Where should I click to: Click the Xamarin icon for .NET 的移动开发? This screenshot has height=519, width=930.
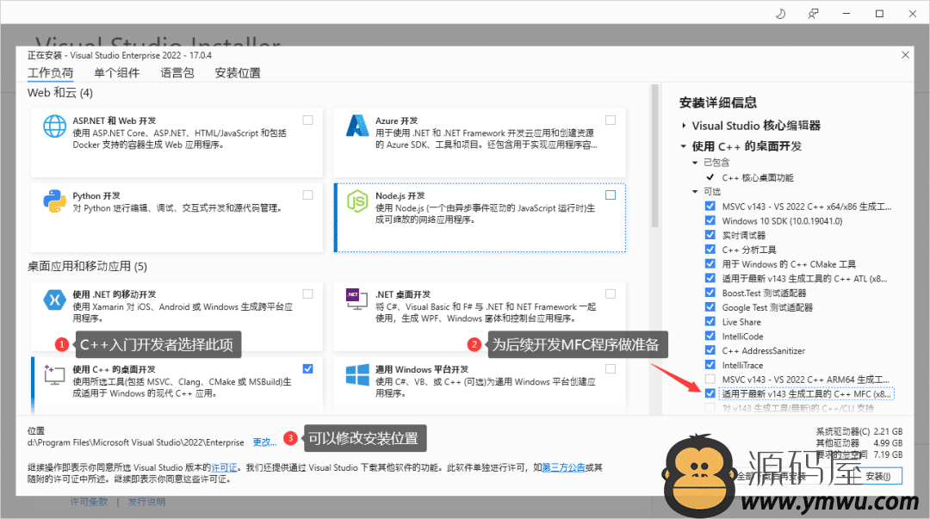click(54, 300)
